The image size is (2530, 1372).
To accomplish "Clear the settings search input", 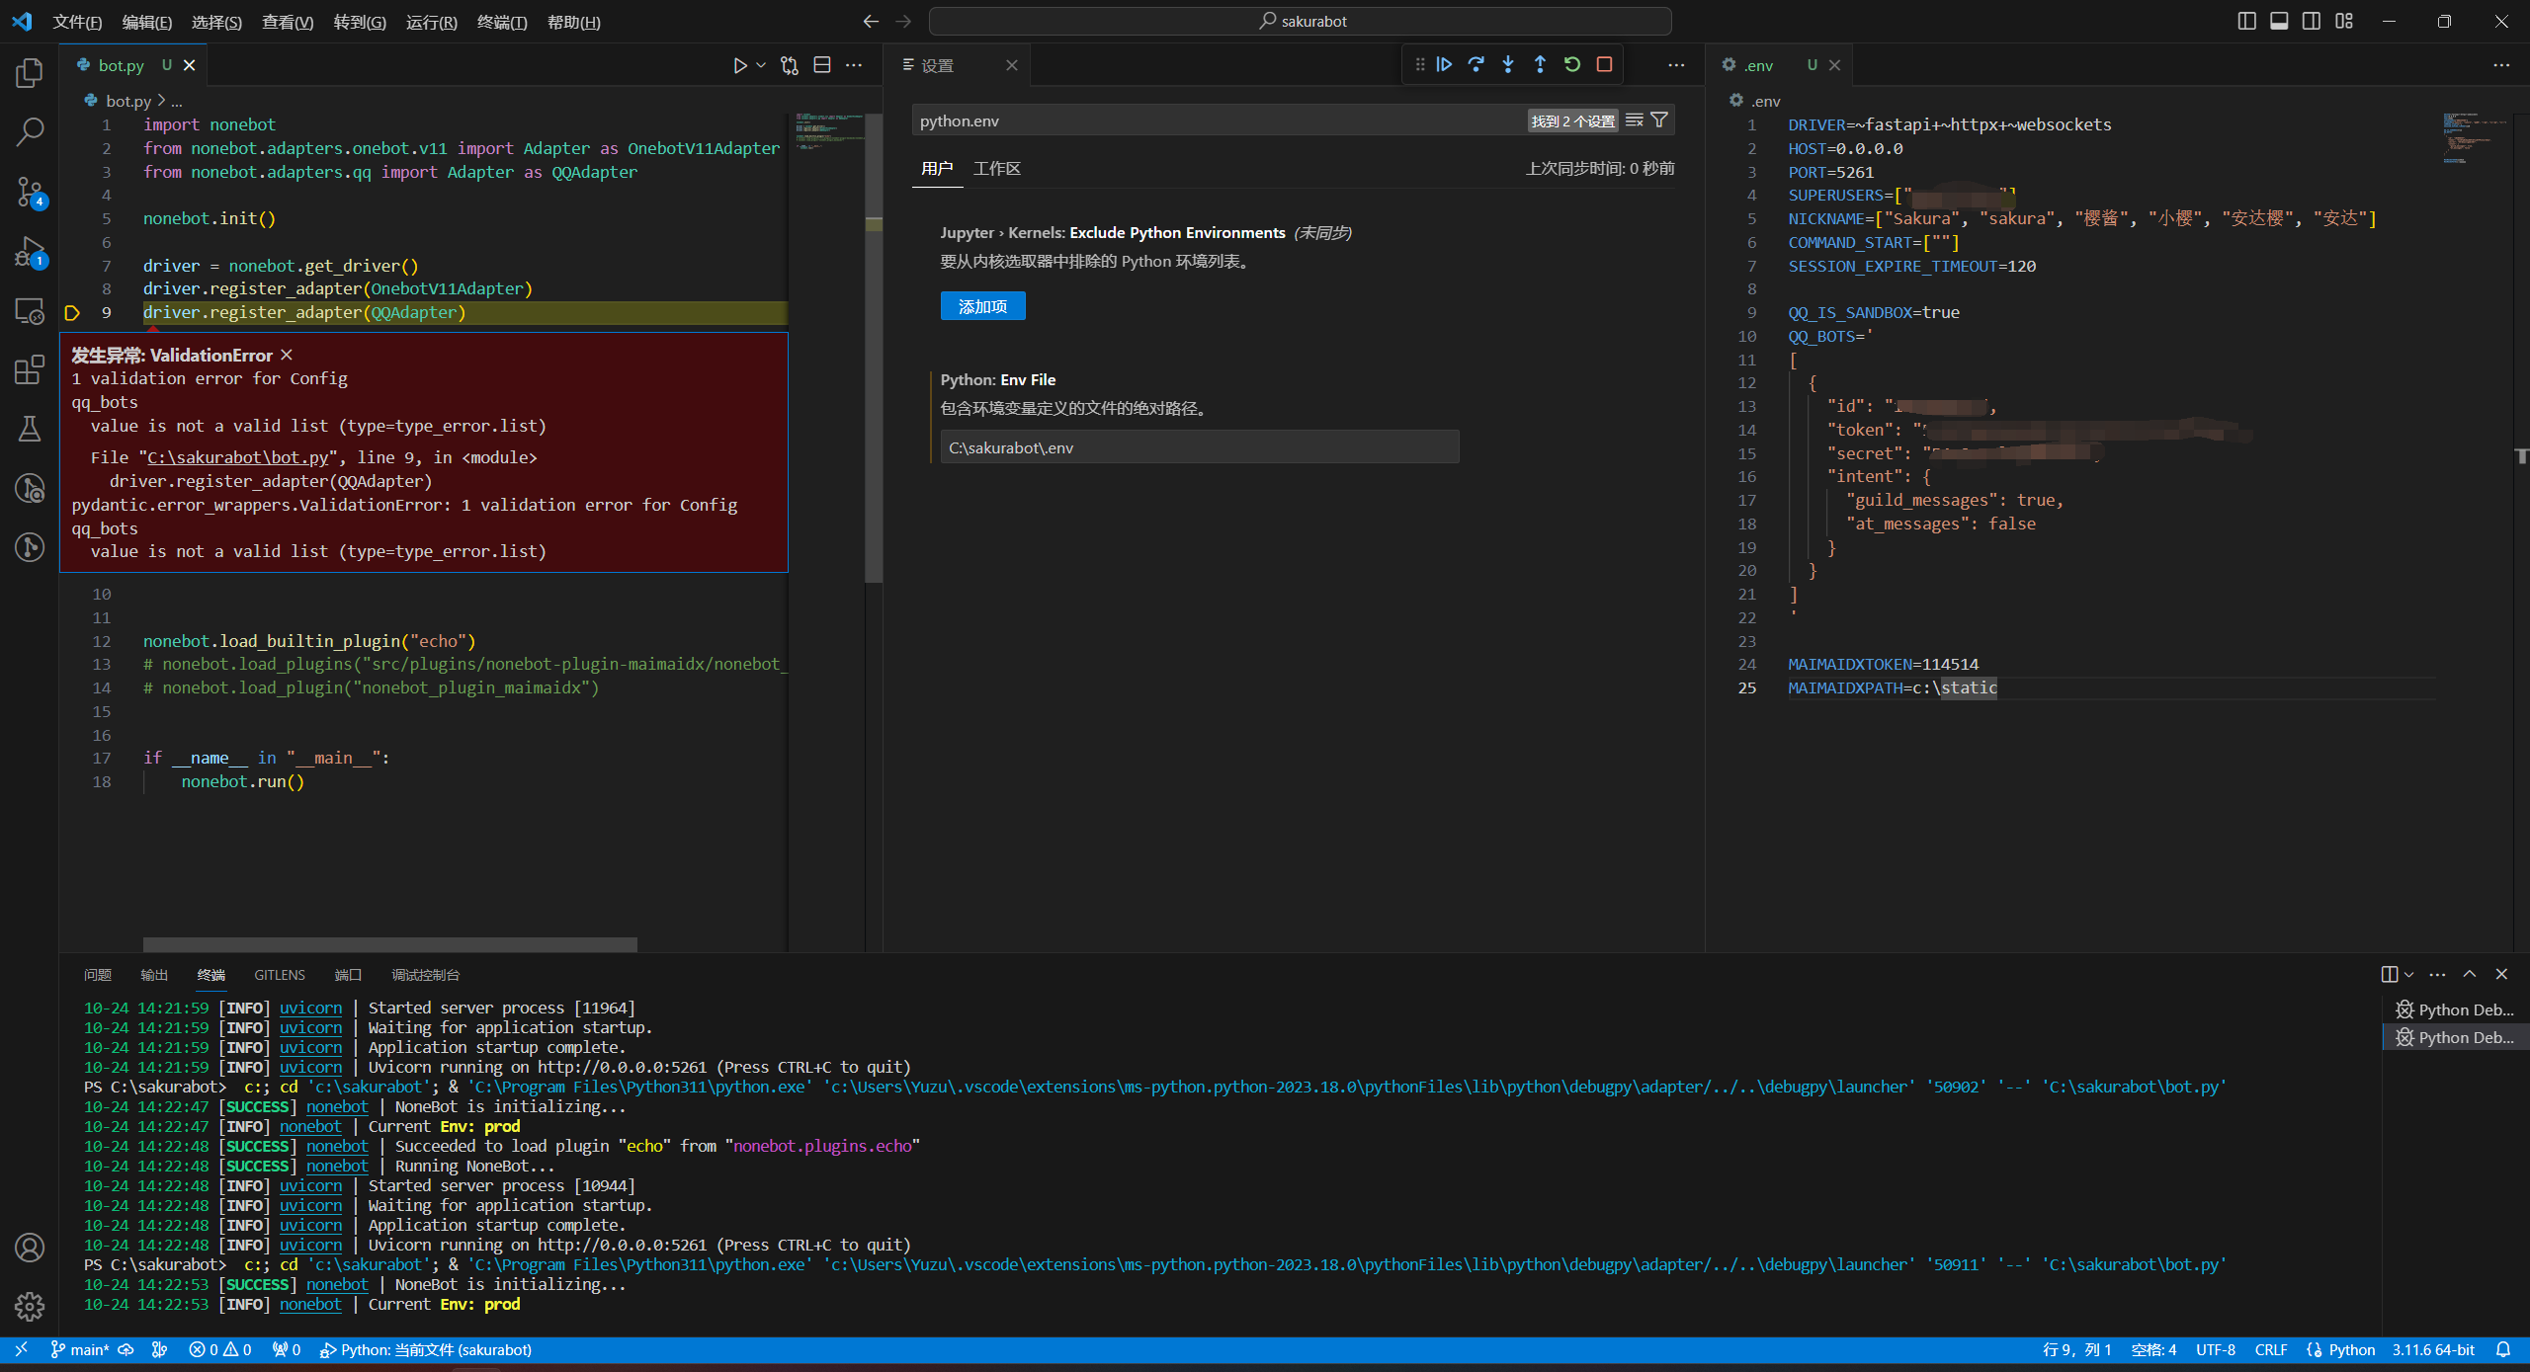I will (1634, 121).
